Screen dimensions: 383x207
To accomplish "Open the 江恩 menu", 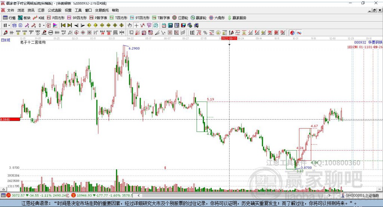I will coord(41,10).
